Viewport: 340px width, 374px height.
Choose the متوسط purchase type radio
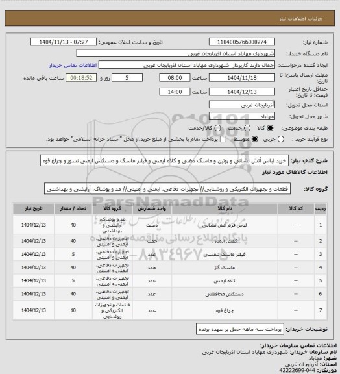click(254, 139)
